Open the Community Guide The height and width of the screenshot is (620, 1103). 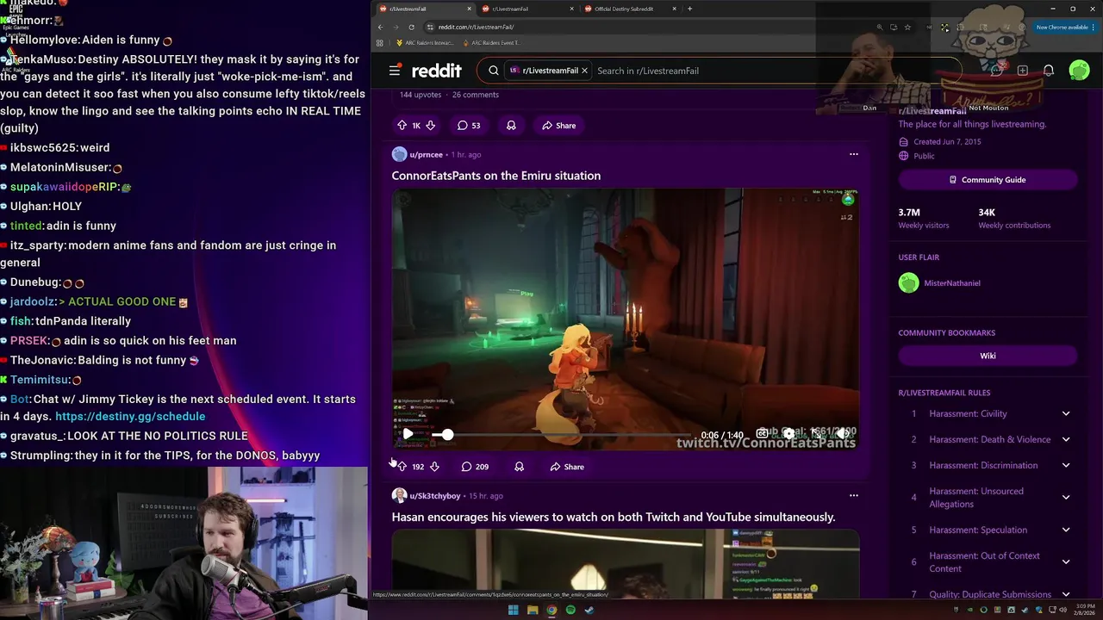[x=988, y=180]
